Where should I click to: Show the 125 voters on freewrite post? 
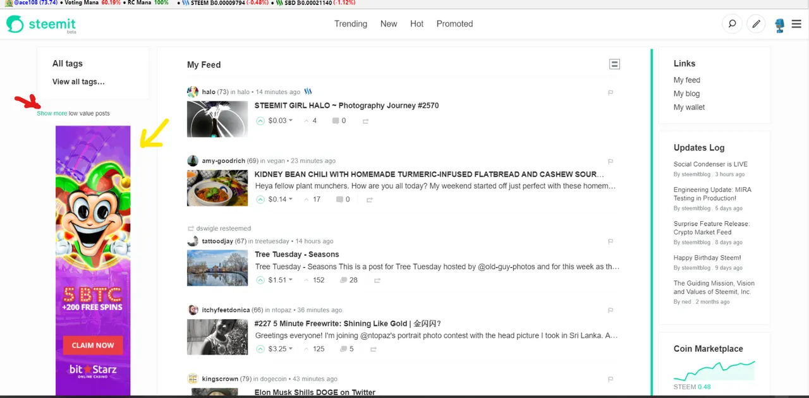[314, 349]
